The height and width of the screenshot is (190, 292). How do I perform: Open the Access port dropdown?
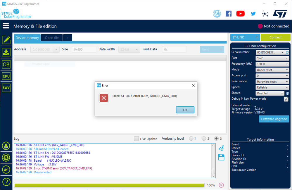[x=272, y=76]
